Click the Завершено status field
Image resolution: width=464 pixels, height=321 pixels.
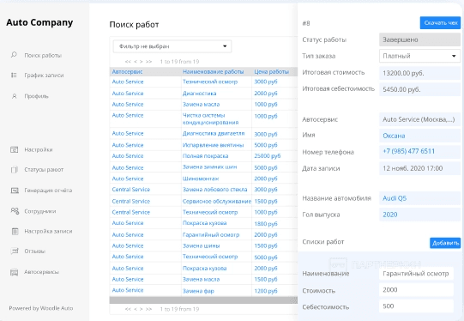click(x=419, y=39)
